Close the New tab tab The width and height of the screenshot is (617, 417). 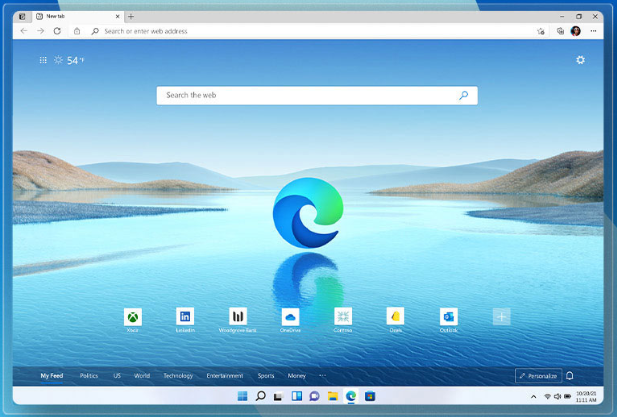point(118,16)
